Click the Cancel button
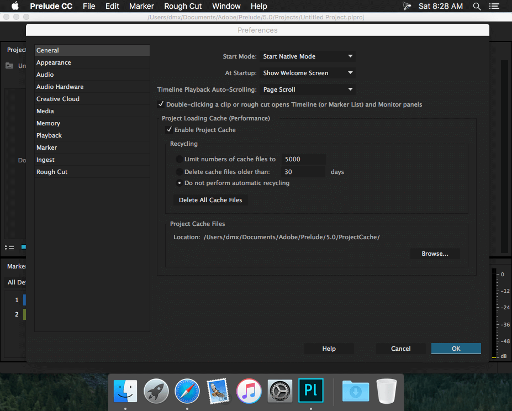The width and height of the screenshot is (512, 411). point(400,349)
